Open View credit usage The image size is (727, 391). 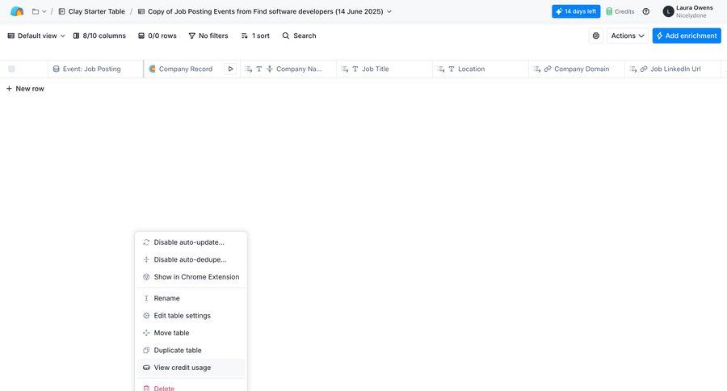[191, 368]
